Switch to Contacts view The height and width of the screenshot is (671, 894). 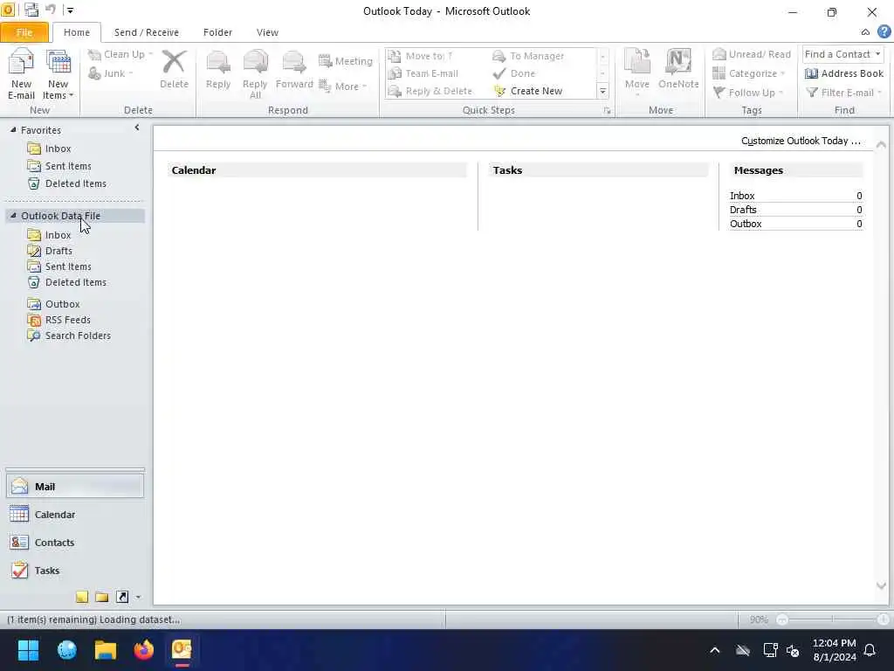point(75,543)
